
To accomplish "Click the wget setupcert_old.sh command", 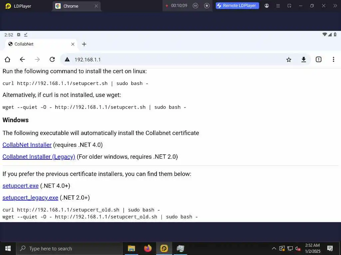I will click(100, 217).
